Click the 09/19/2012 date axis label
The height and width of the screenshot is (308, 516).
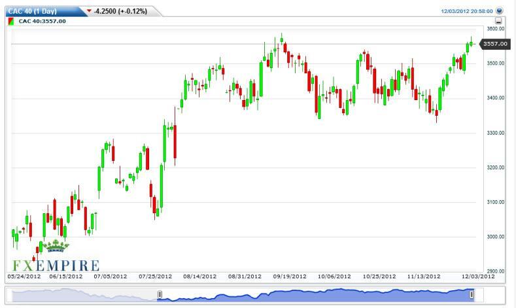click(290, 277)
